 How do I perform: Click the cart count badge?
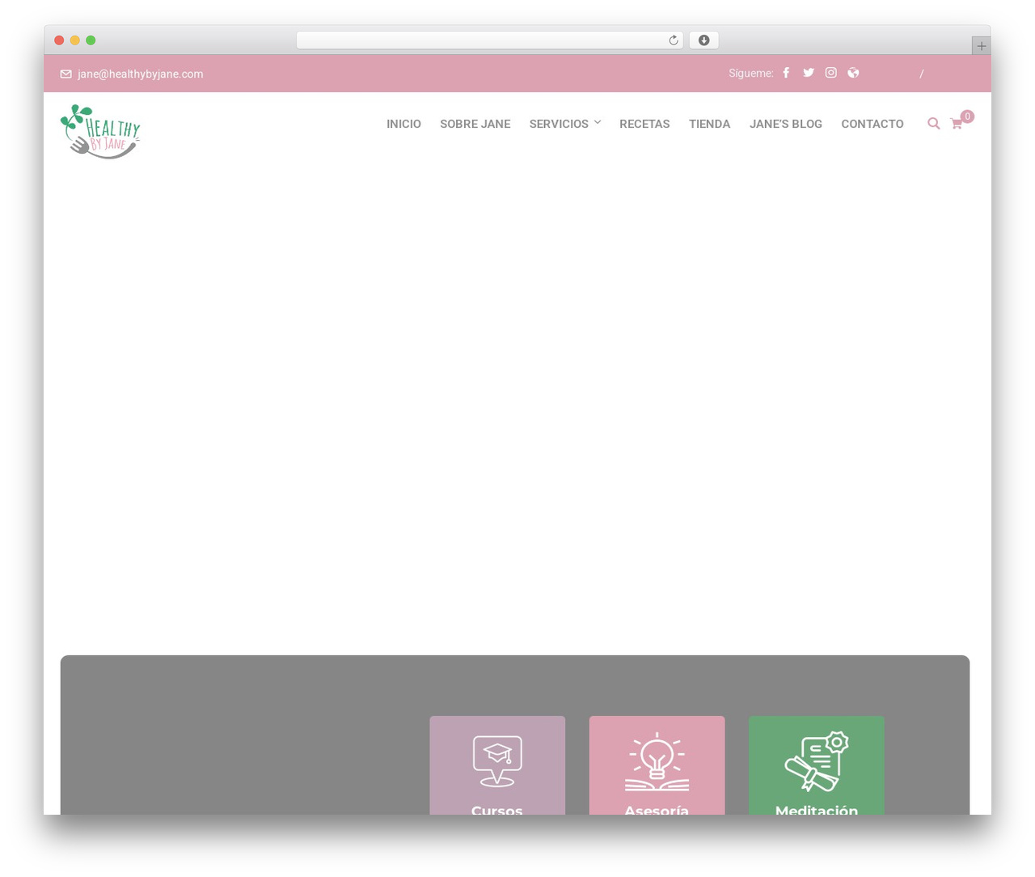[x=967, y=117]
